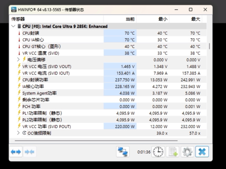Image resolution: width=226 pixels, height=169 pixels.
Task: Select the System Agent功率 row
Action: 111,93
